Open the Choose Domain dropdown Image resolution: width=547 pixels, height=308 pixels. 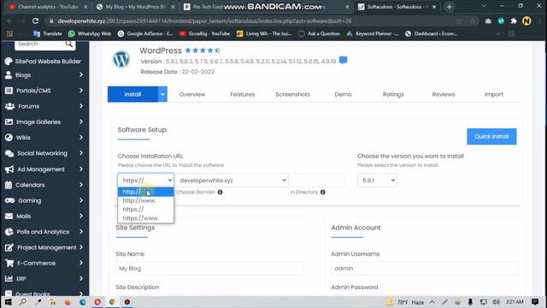(232, 181)
